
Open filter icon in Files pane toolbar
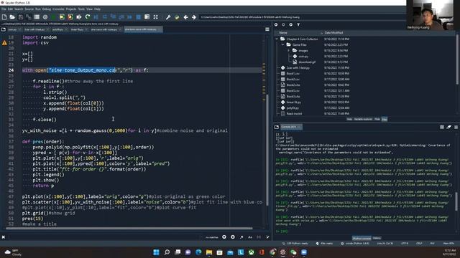point(298,25)
